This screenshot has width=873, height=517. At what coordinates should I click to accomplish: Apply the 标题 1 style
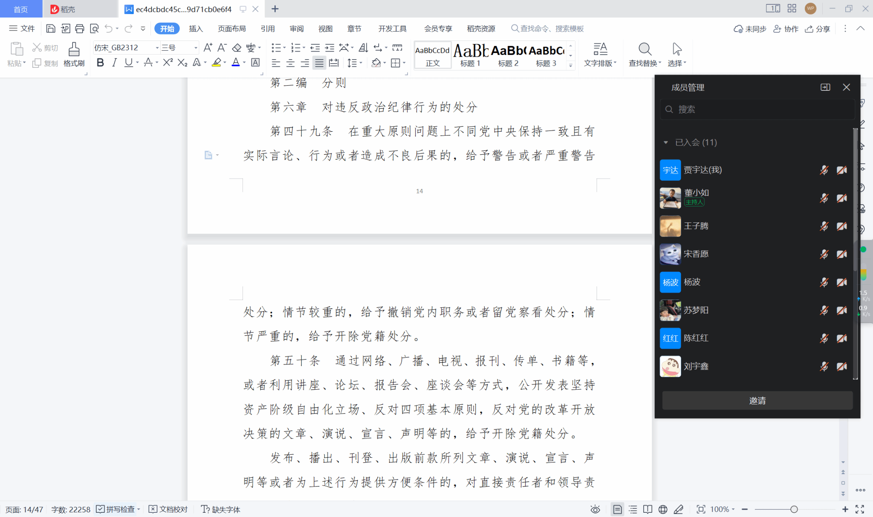[x=470, y=55]
